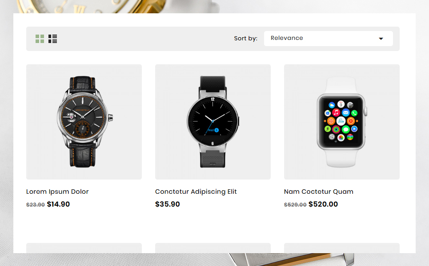Select the partially visible bottom-right product card

[342, 248]
